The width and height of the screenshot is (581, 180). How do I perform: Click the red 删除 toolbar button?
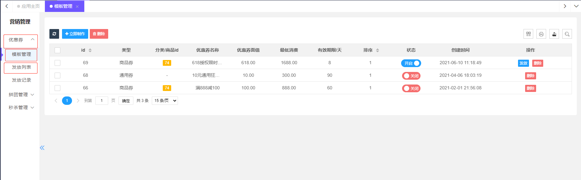point(99,34)
